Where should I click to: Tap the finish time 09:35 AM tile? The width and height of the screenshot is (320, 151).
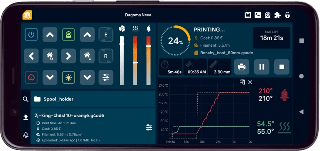(x=195, y=67)
